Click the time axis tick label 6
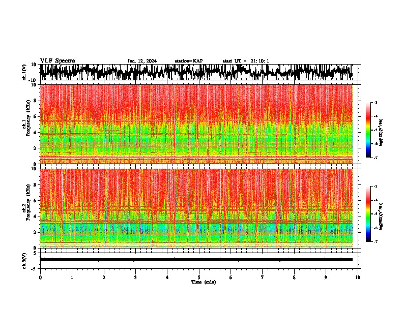 [231, 277]
